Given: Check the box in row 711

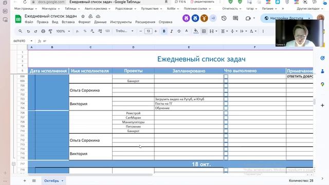Looking at the screenshot, I should [x=226, y=136].
